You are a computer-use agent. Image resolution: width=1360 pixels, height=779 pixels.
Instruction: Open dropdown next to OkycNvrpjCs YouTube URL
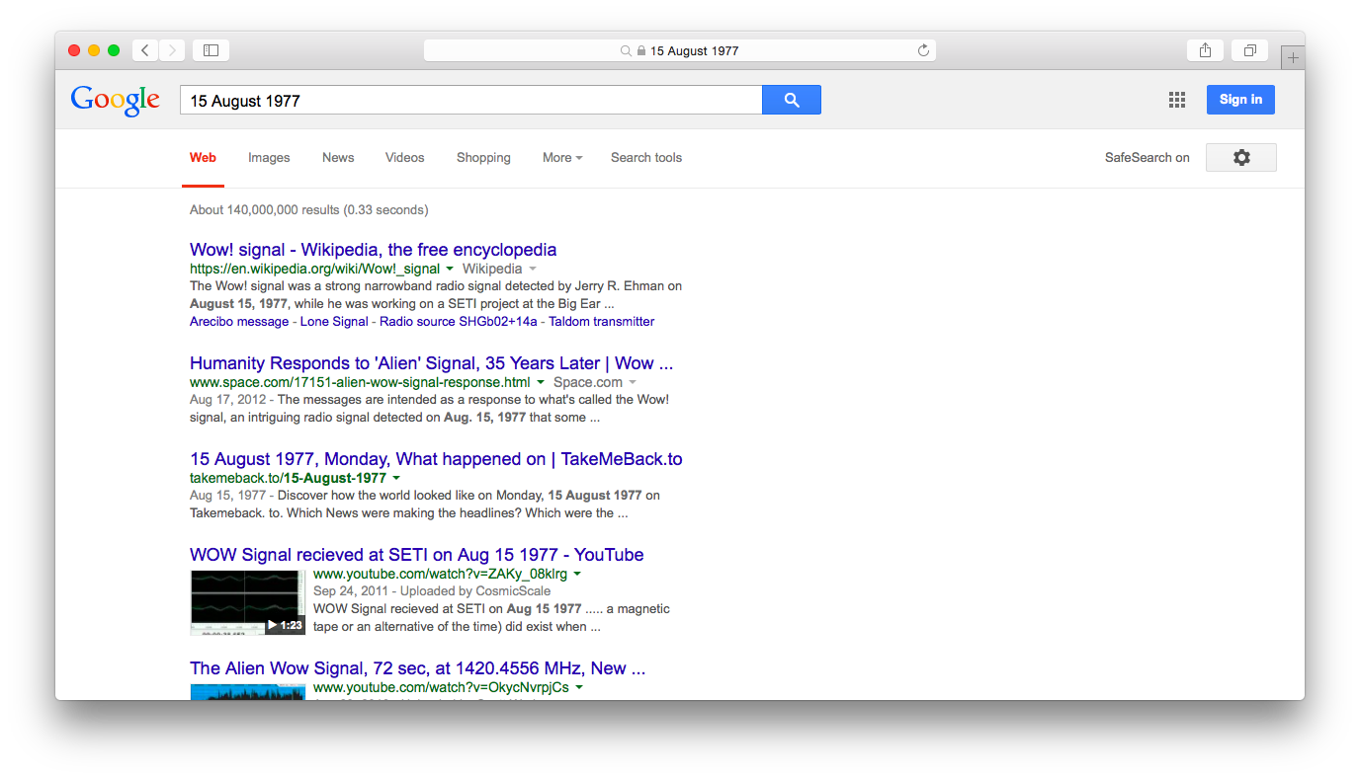click(578, 687)
